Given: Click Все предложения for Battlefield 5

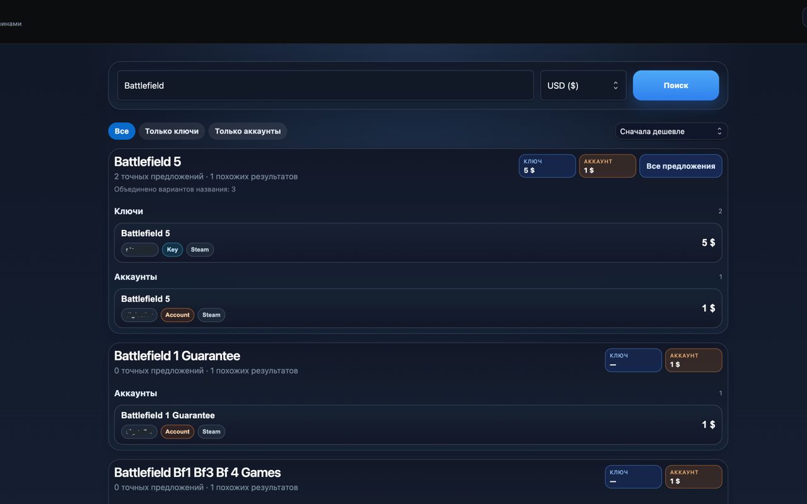Looking at the screenshot, I should point(680,166).
